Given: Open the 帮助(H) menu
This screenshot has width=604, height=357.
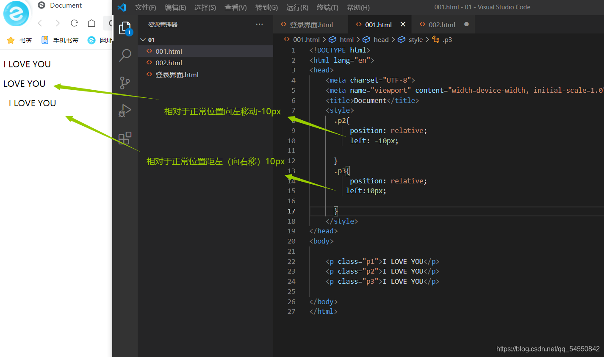Looking at the screenshot, I should click(358, 7).
